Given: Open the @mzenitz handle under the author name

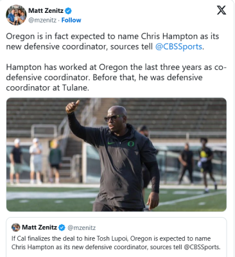Looking at the screenshot, I should [42, 20].
